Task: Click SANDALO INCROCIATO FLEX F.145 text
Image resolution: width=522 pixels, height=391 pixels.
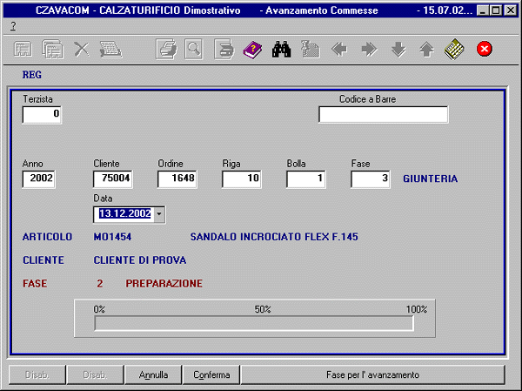Action: [274, 237]
